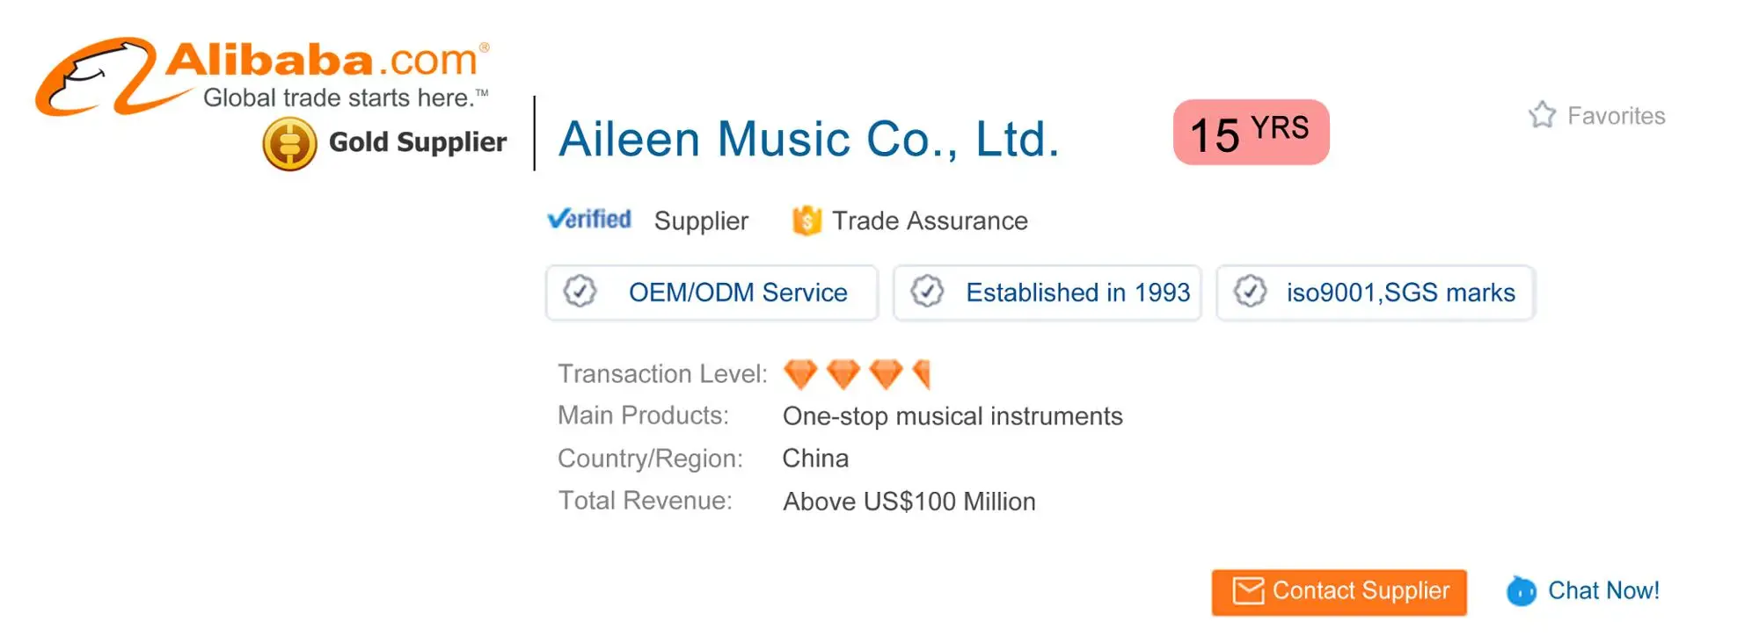
Task: Click the iso9001,SGS marks checkmark icon
Action: pyautogui.click(x=1250, y=292)
